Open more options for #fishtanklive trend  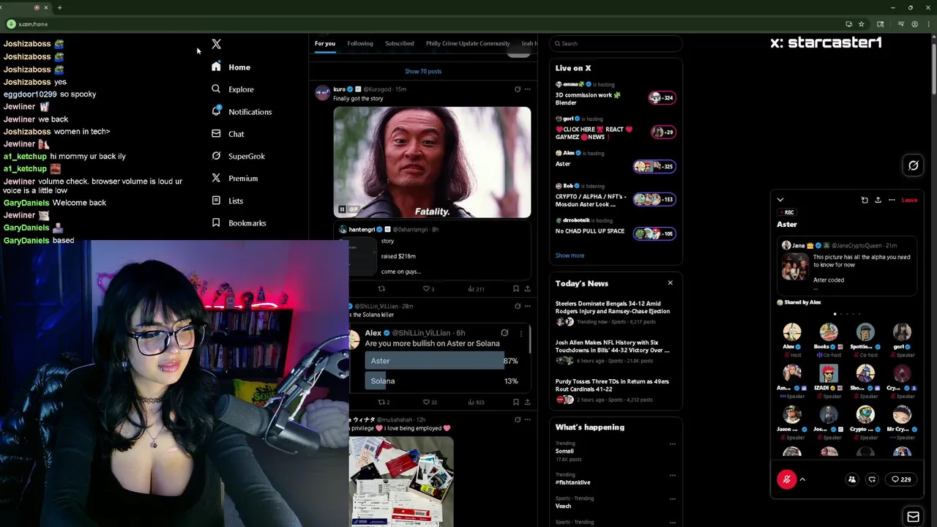(x=672, y=475)
